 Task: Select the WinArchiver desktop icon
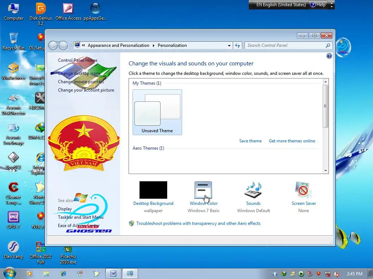tap(13, 71)
